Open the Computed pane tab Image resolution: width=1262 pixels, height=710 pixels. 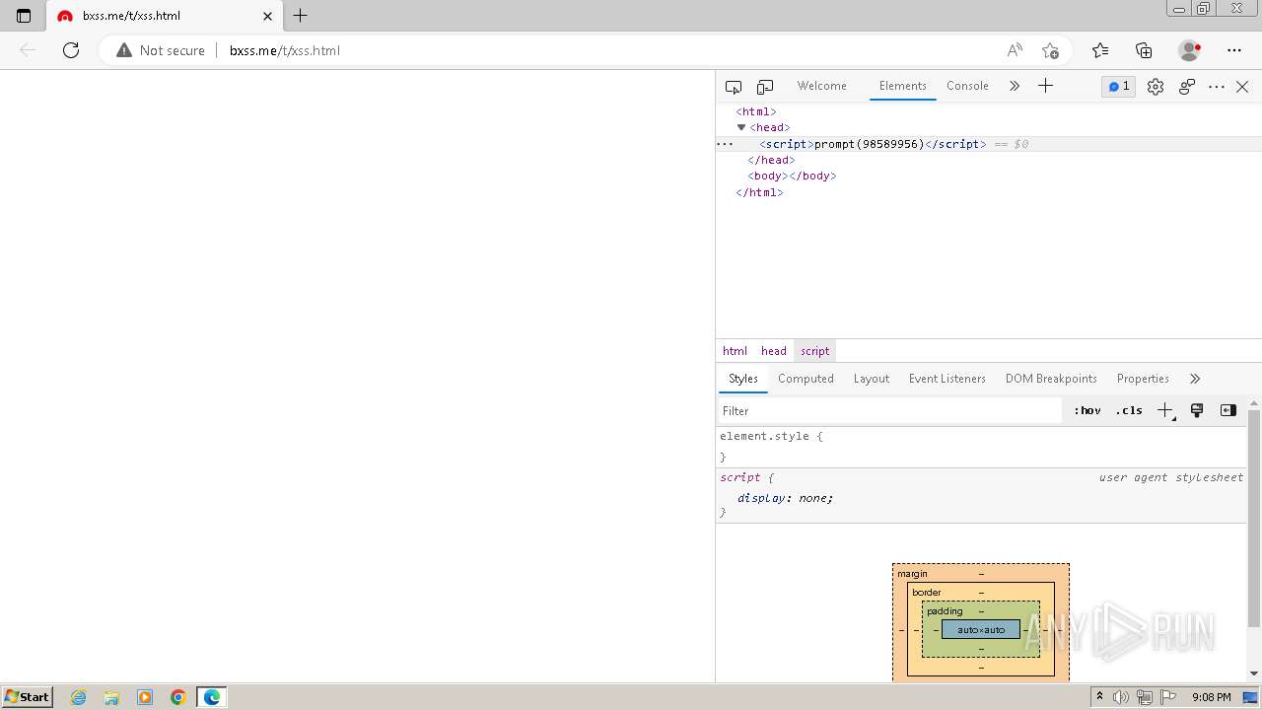point(806,379)
